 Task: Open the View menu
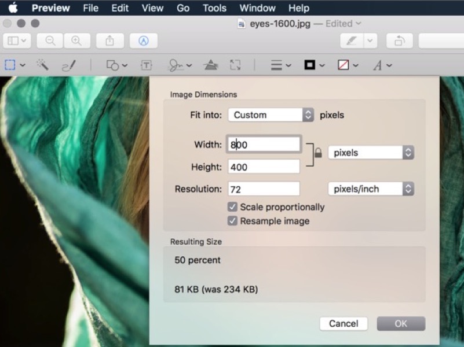click(152, 8)
